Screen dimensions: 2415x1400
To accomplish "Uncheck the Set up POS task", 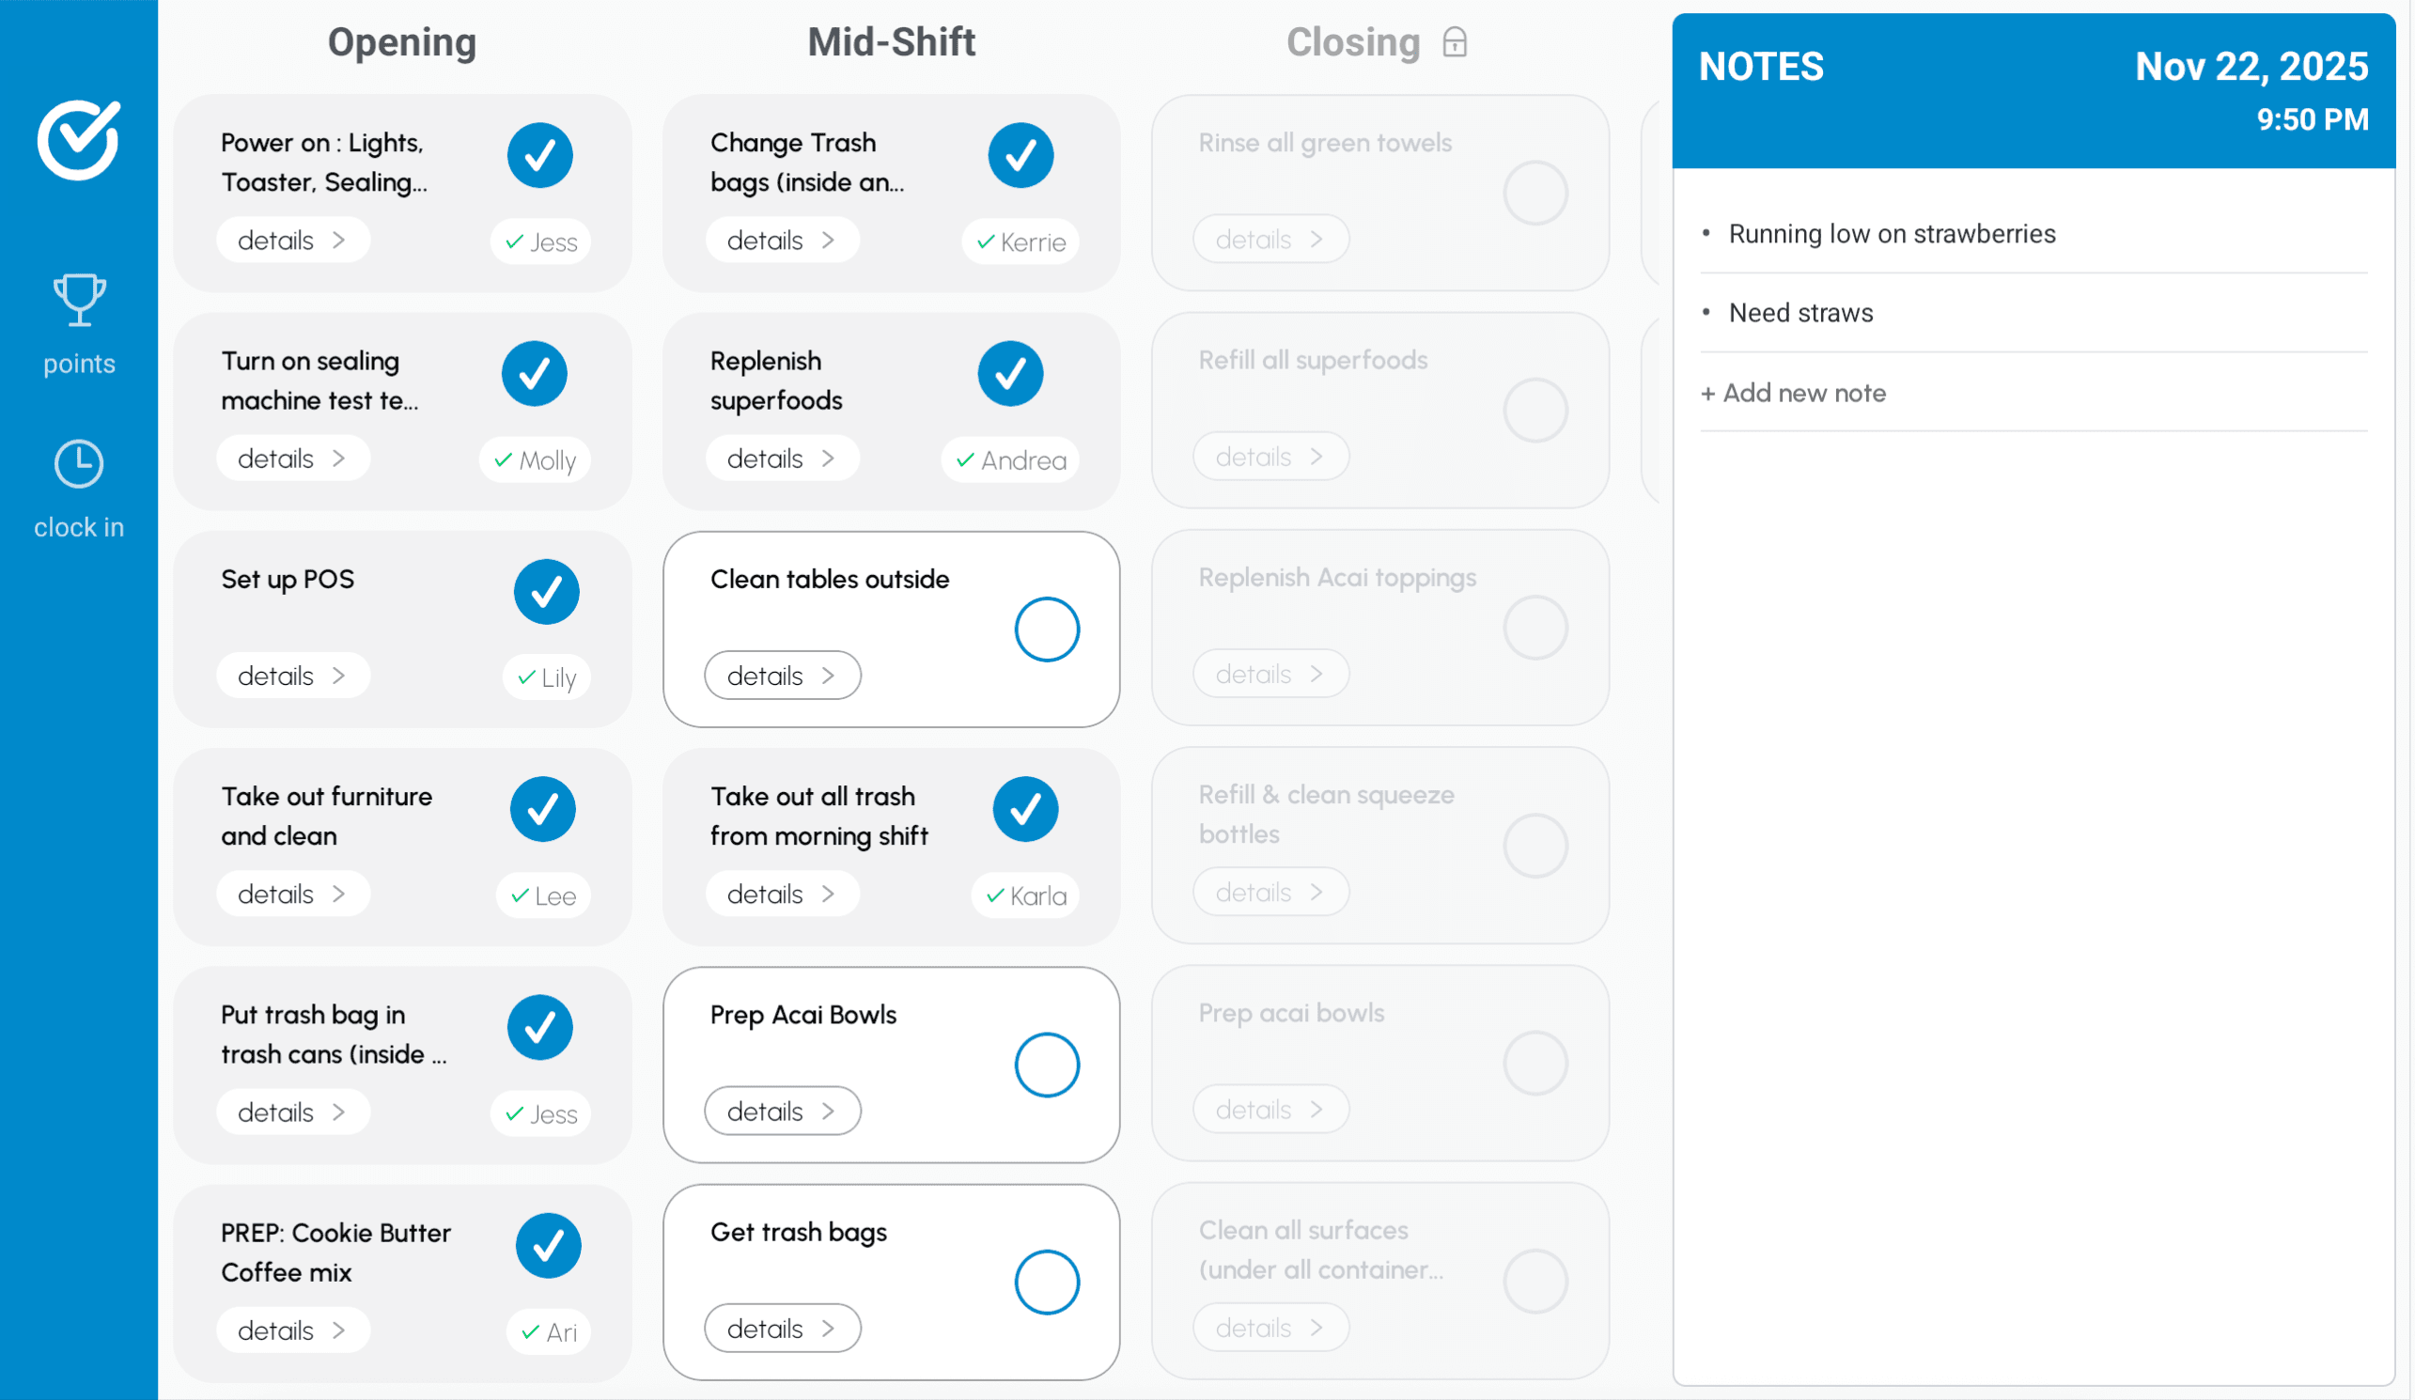I will point(546,592).
